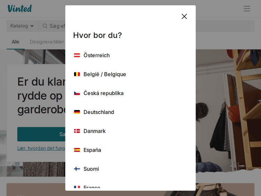The width and height of the screenshot is (261, 196).
Task: Click the Danish flag icon
Action: tap(77, 131)
